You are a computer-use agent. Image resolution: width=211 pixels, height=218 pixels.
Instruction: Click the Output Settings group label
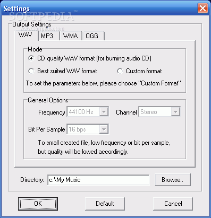click(x=32, y=24)
